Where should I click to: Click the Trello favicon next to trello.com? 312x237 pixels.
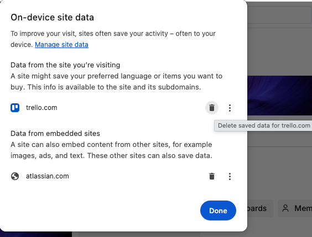coord(15,108)
